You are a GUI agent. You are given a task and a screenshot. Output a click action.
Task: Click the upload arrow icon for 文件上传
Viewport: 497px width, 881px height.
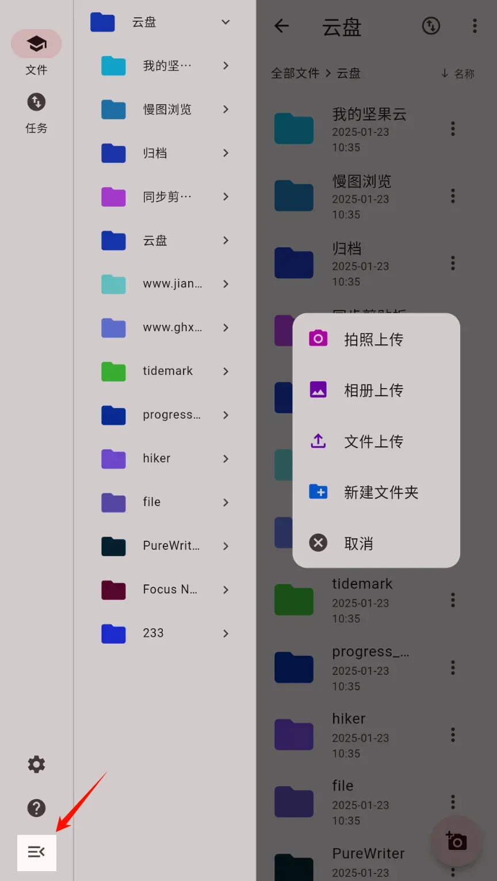318,441
